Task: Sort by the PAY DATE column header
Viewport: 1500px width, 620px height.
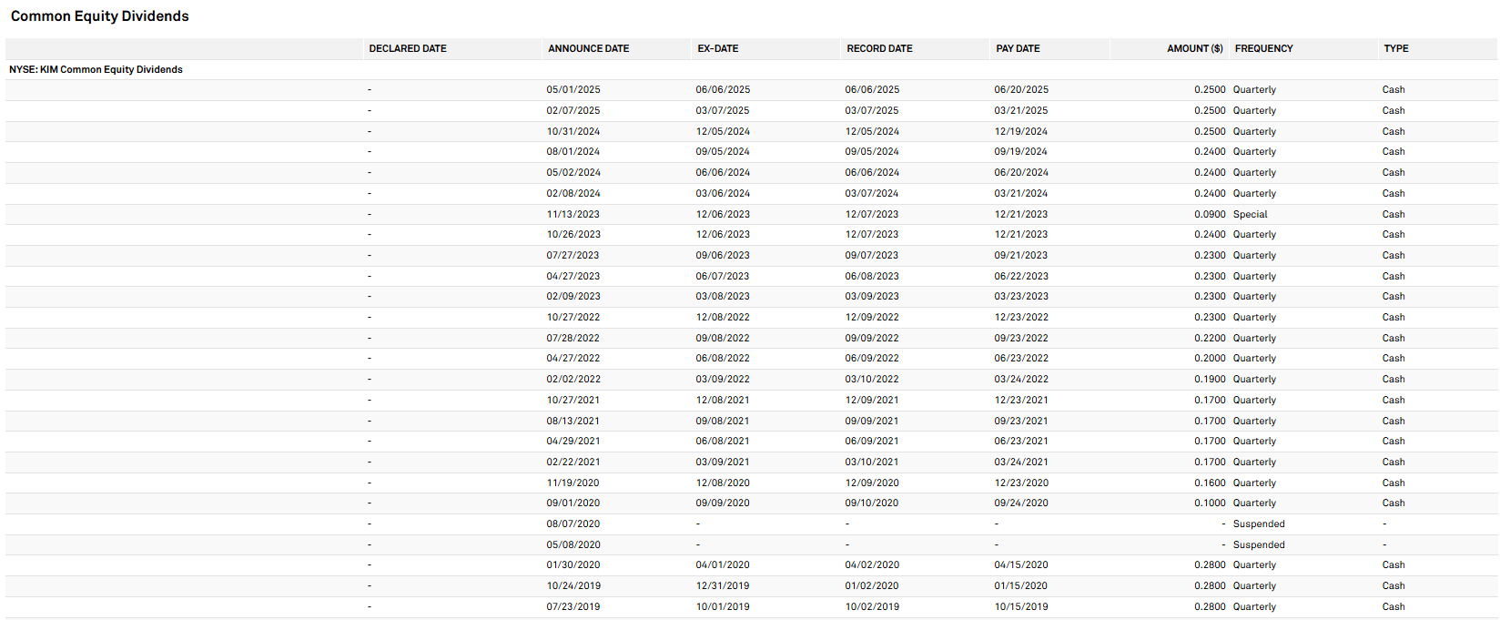Action: coord(1018,48)
